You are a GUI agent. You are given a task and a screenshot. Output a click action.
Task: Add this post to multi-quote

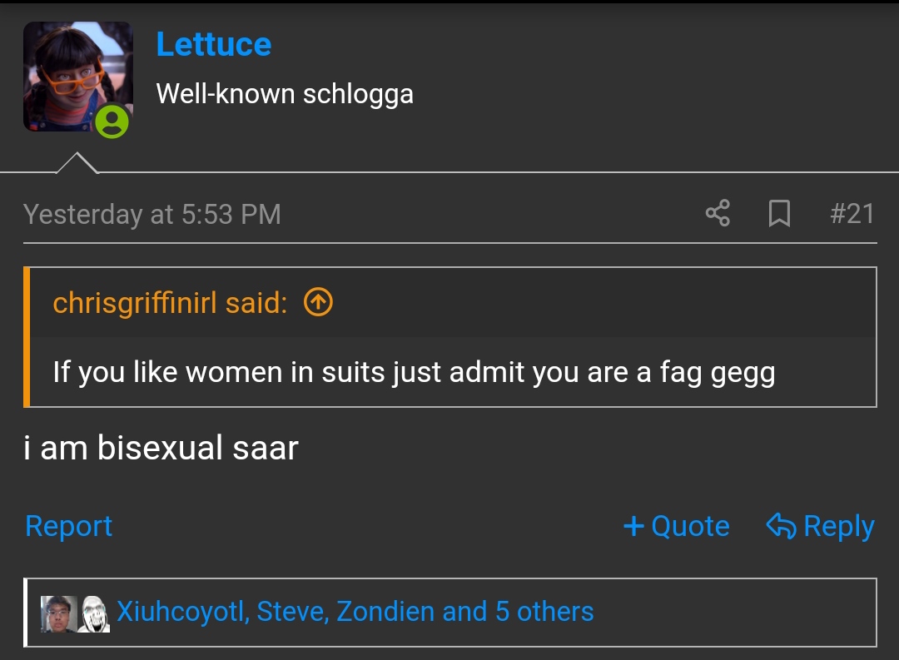point(677,526)
